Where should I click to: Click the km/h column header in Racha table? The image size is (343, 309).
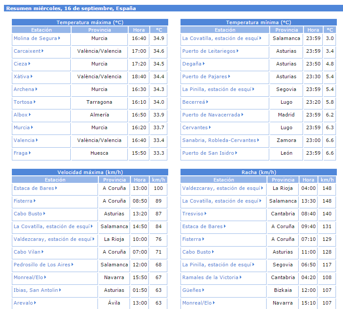(x=327, y=180)
